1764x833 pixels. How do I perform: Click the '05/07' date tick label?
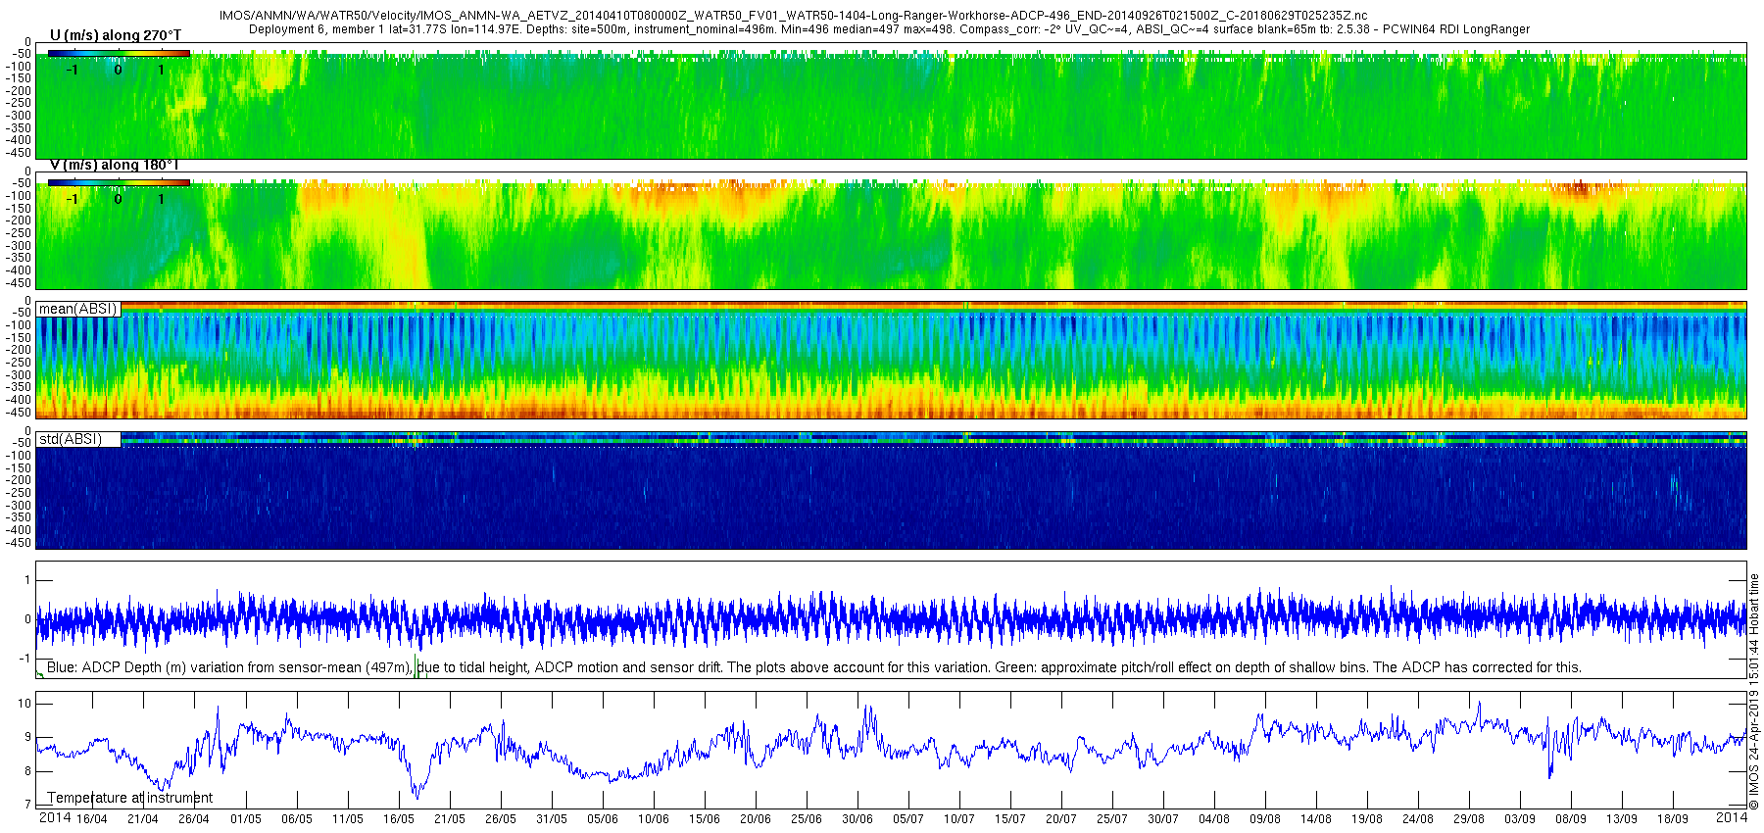907,819
